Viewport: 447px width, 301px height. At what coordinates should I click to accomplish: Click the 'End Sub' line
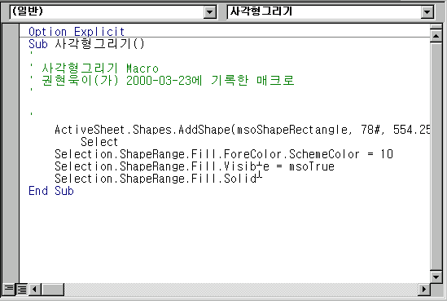[51, 191]
